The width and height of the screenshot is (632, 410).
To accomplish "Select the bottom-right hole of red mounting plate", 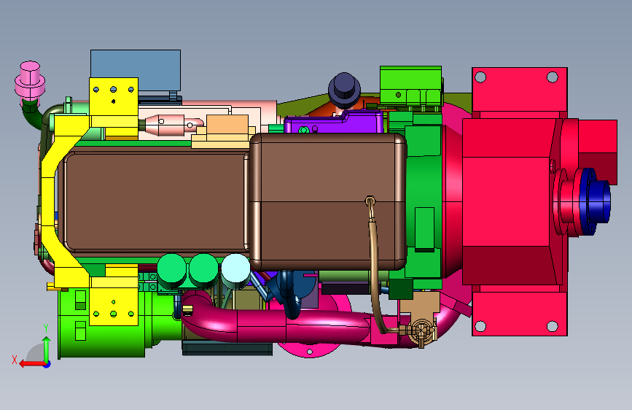I will click(552, 325).
